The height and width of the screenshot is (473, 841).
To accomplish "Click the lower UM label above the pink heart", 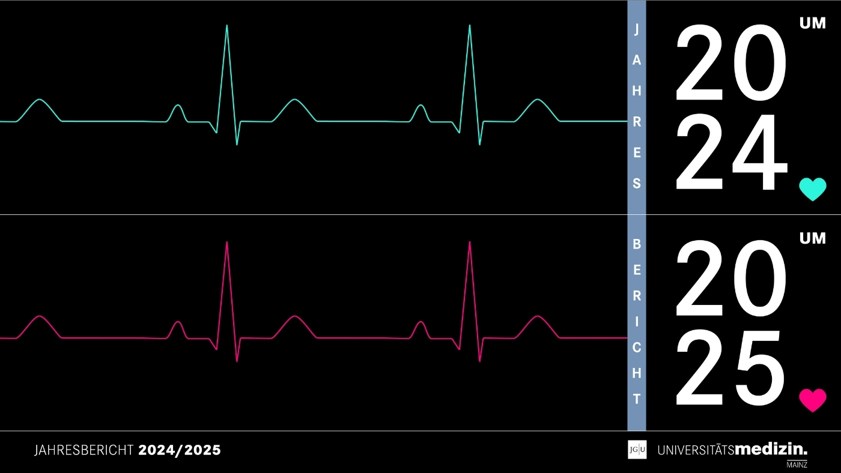I will point(812,238).
